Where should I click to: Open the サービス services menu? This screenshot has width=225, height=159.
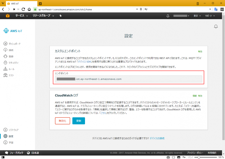coord(21,16)
